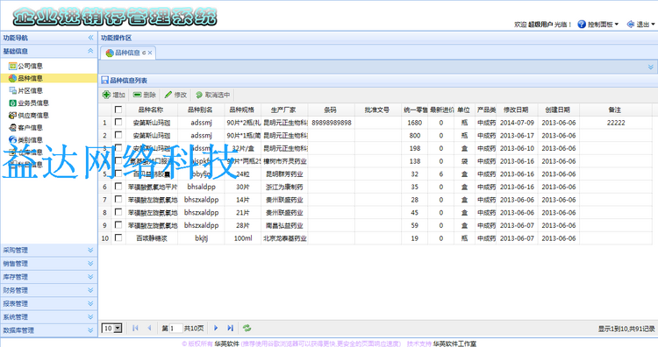The height and width of the screenshot is (347, 658).
Task: Click barcode cell 89898989898
Action: tap(332, 123)
